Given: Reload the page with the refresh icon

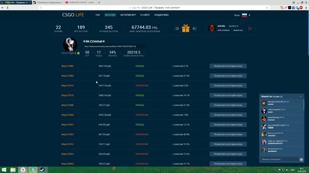Looking at the screenshot, I should [x=41, y=8].
